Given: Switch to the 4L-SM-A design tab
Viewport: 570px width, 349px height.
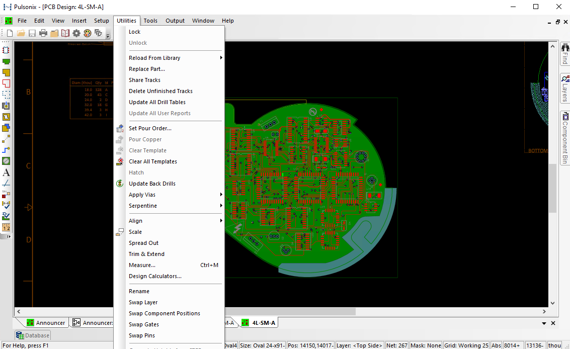Looking at the screenshot, I should 259,323.
